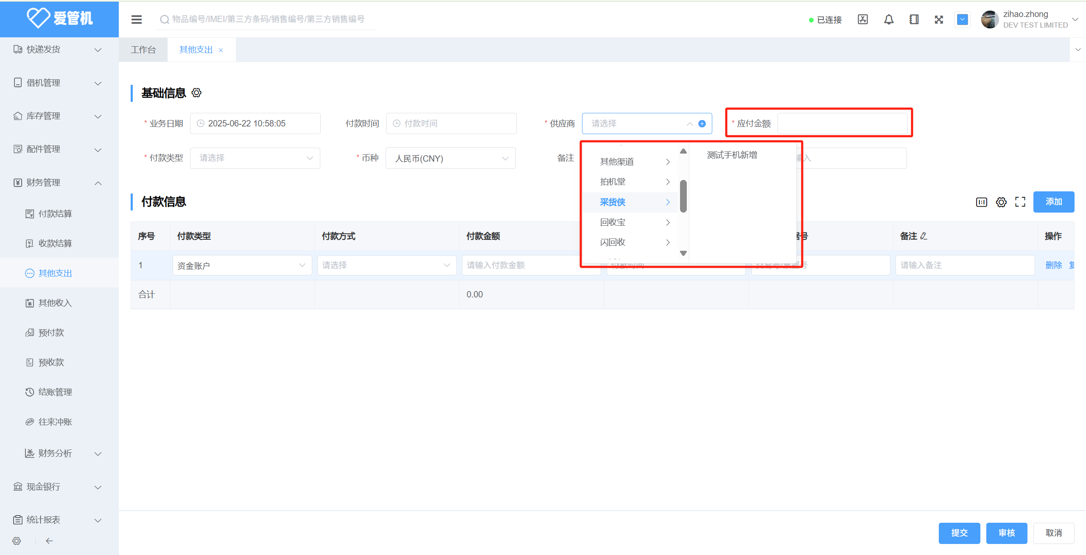Open the 币种 人民币(CNY) dropdown
Image resolution: width=1086 pixels, height=555 pixels.
pyautogui.click(x=451, y=158)
